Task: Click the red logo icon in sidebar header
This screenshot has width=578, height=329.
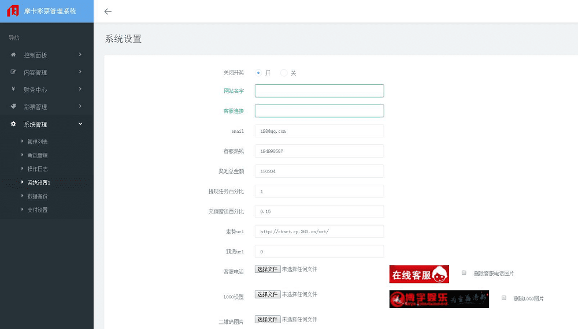Action: click(x=13, y=11)
